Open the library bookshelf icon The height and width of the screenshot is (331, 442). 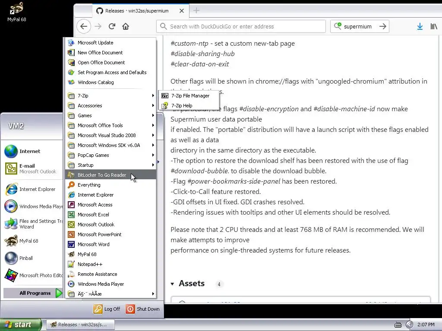(433, 26)
